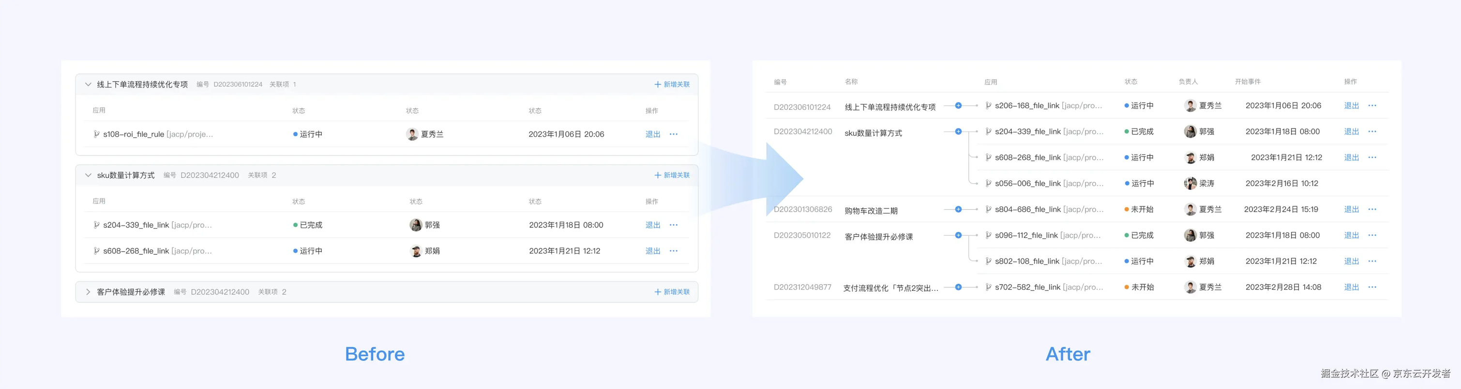The height and width of the screenshot is (389, 1461).
Task: Click 退出 in s802-108_file_link row
Action: click(1352, 261)
